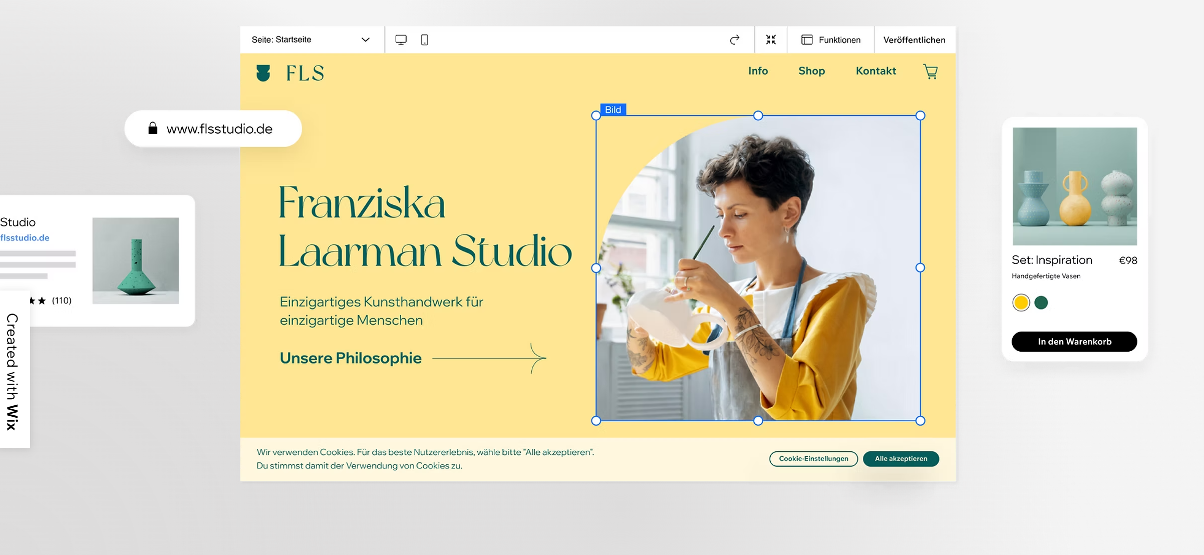
Task: Click the collapse zoom-out icon
Action: coord(771,40)
